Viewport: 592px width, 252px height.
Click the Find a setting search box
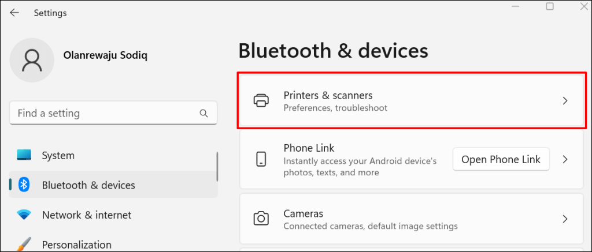(x=104, y=113)
